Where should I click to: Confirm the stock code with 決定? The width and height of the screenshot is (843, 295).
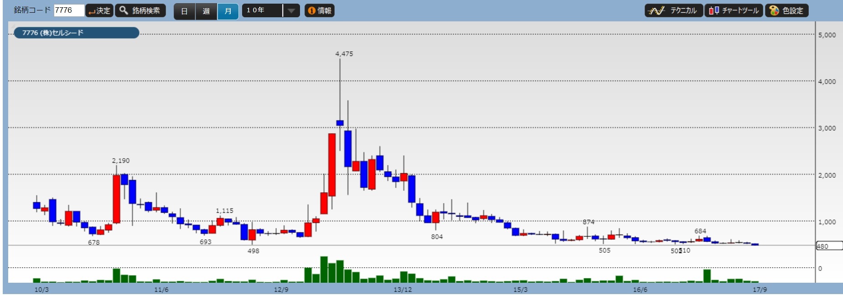click(x=99, y=10)
